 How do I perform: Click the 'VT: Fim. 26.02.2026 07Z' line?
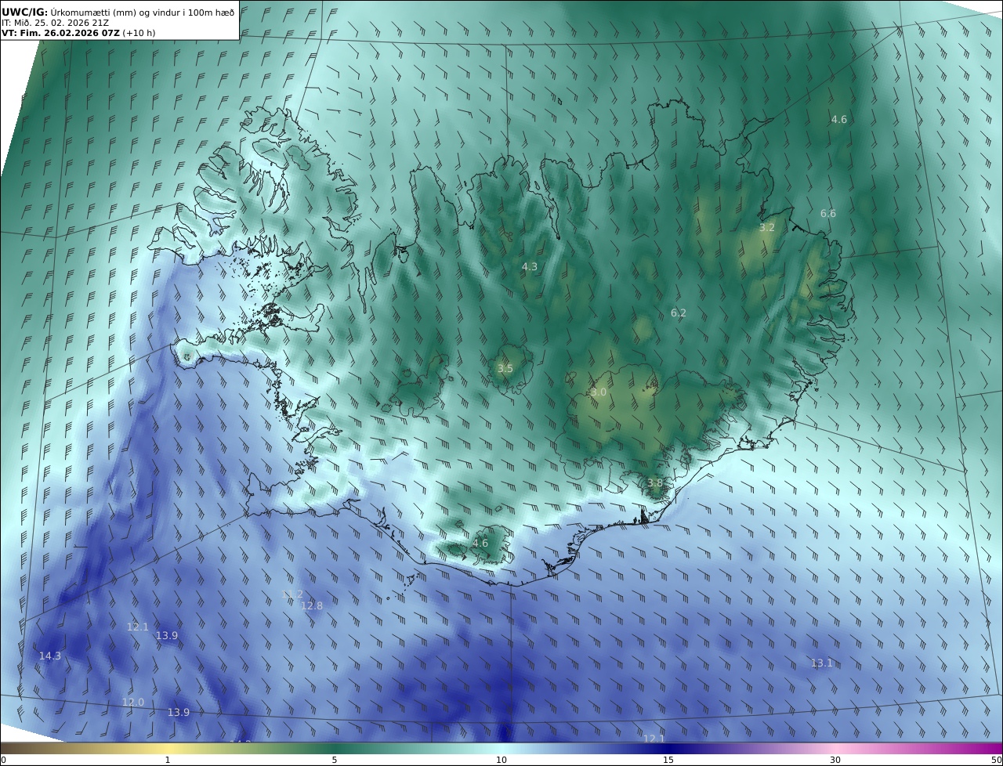tap(78, 33)
